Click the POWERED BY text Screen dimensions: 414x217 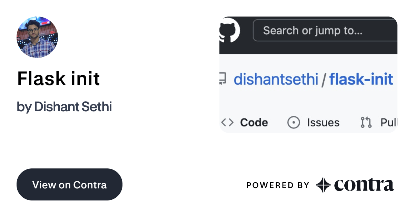coord(278,185)
